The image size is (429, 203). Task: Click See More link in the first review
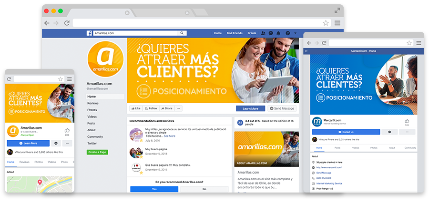coord(170,136)
